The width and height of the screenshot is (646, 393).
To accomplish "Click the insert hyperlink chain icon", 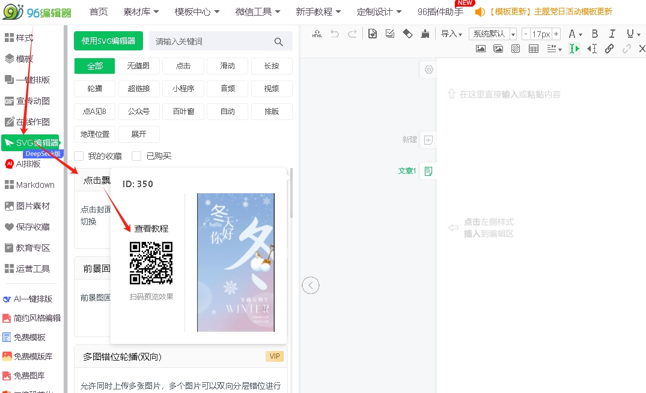I will point(609,49).
